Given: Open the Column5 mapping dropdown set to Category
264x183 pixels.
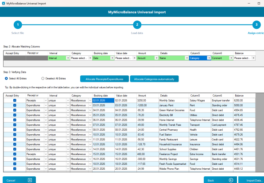Looking at the screenshot, I should click(209, 58).
